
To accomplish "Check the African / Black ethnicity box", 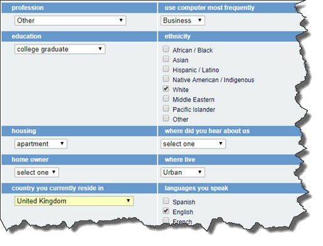I will click(x=166, y=49).
